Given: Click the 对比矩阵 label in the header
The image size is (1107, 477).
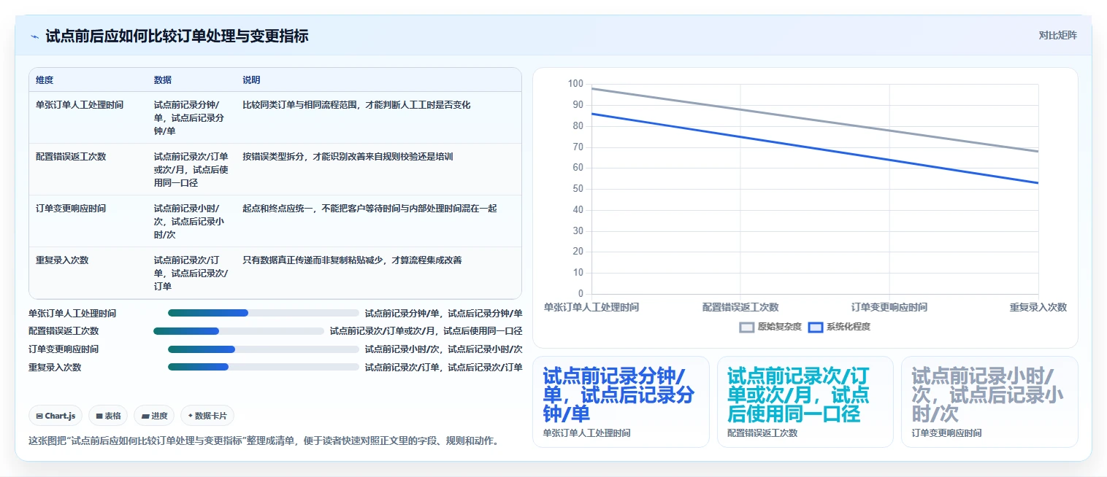Looking at the screenshot, I should 1057,35.
